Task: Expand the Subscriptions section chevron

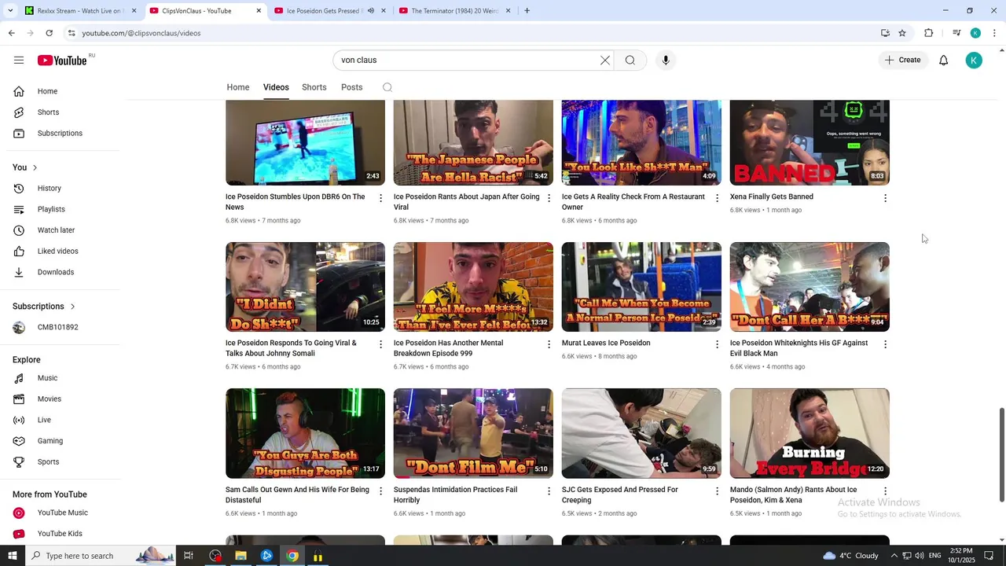Action: pyautogui.click(x=72, y=307)
